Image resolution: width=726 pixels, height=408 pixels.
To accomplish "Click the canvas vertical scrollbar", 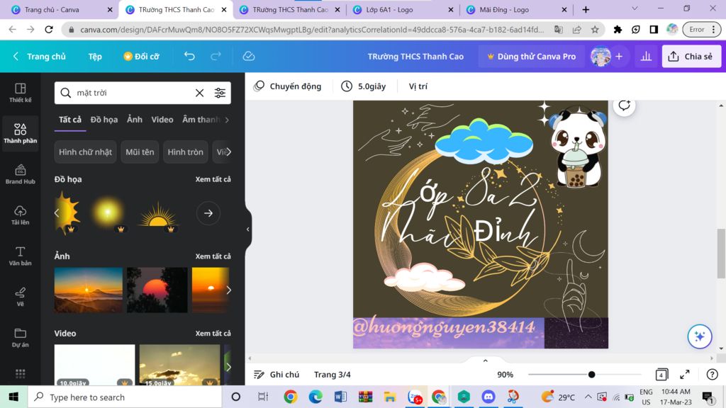I will point(721,254).
